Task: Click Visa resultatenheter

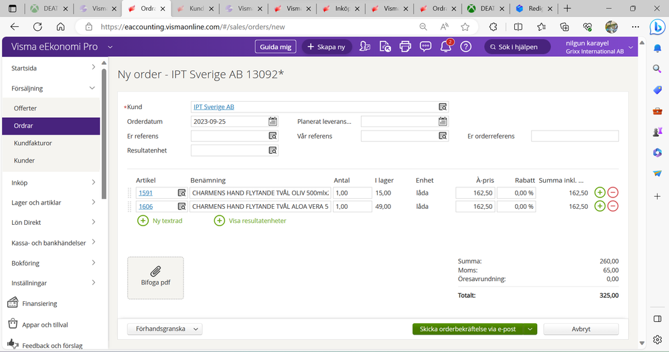Action: (250, 221)
